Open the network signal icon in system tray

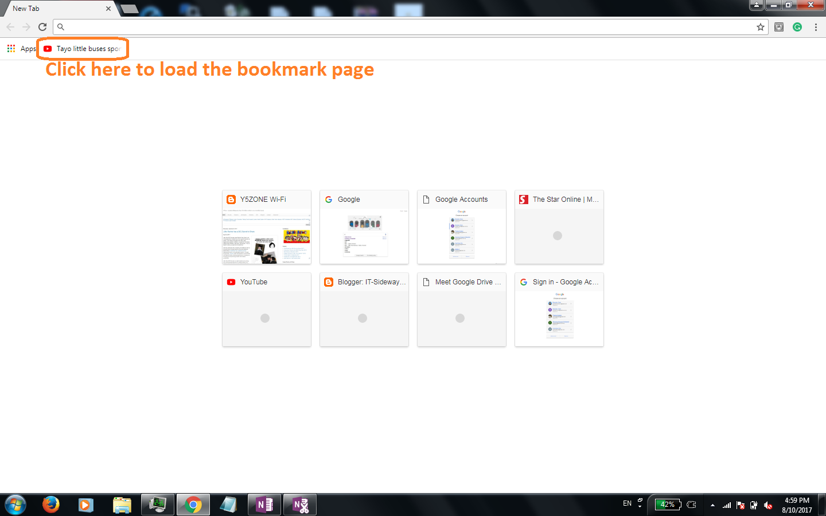point(726,505)
